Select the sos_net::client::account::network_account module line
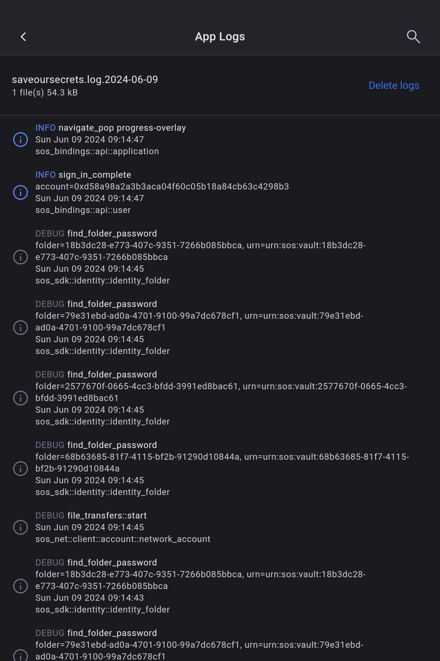Screen dimensions: 440x661 [122, 539]
